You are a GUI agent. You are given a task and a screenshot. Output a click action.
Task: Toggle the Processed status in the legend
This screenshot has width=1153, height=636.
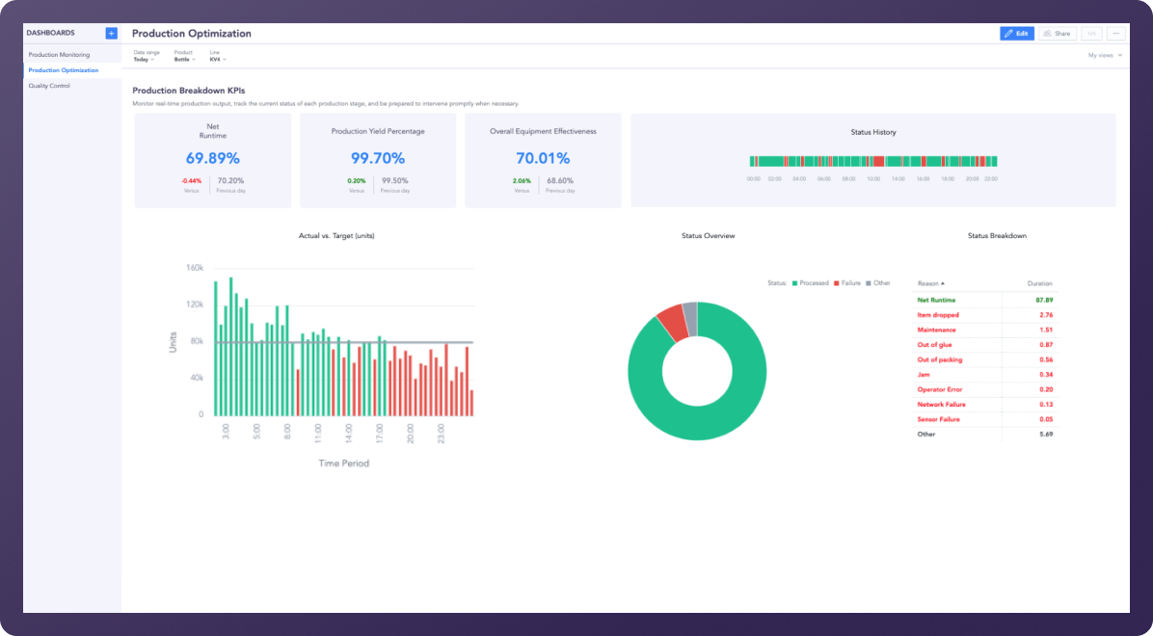coord(811,282)
